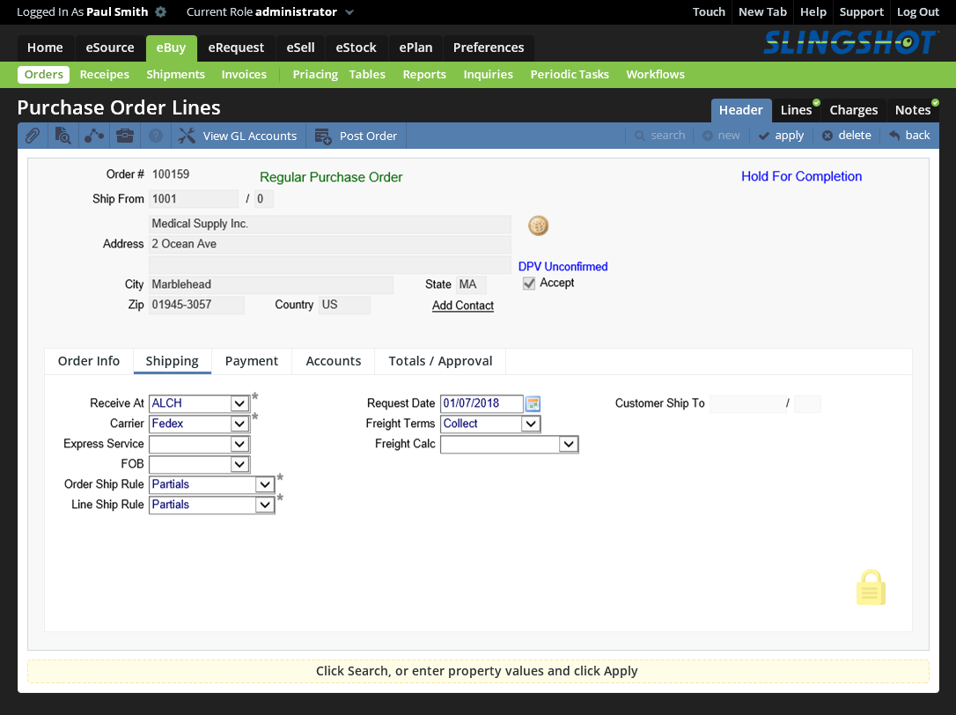This screenshot has width=956, height=715.
Task: Click the paperclip attachments icon
Action: pos(32,136)
